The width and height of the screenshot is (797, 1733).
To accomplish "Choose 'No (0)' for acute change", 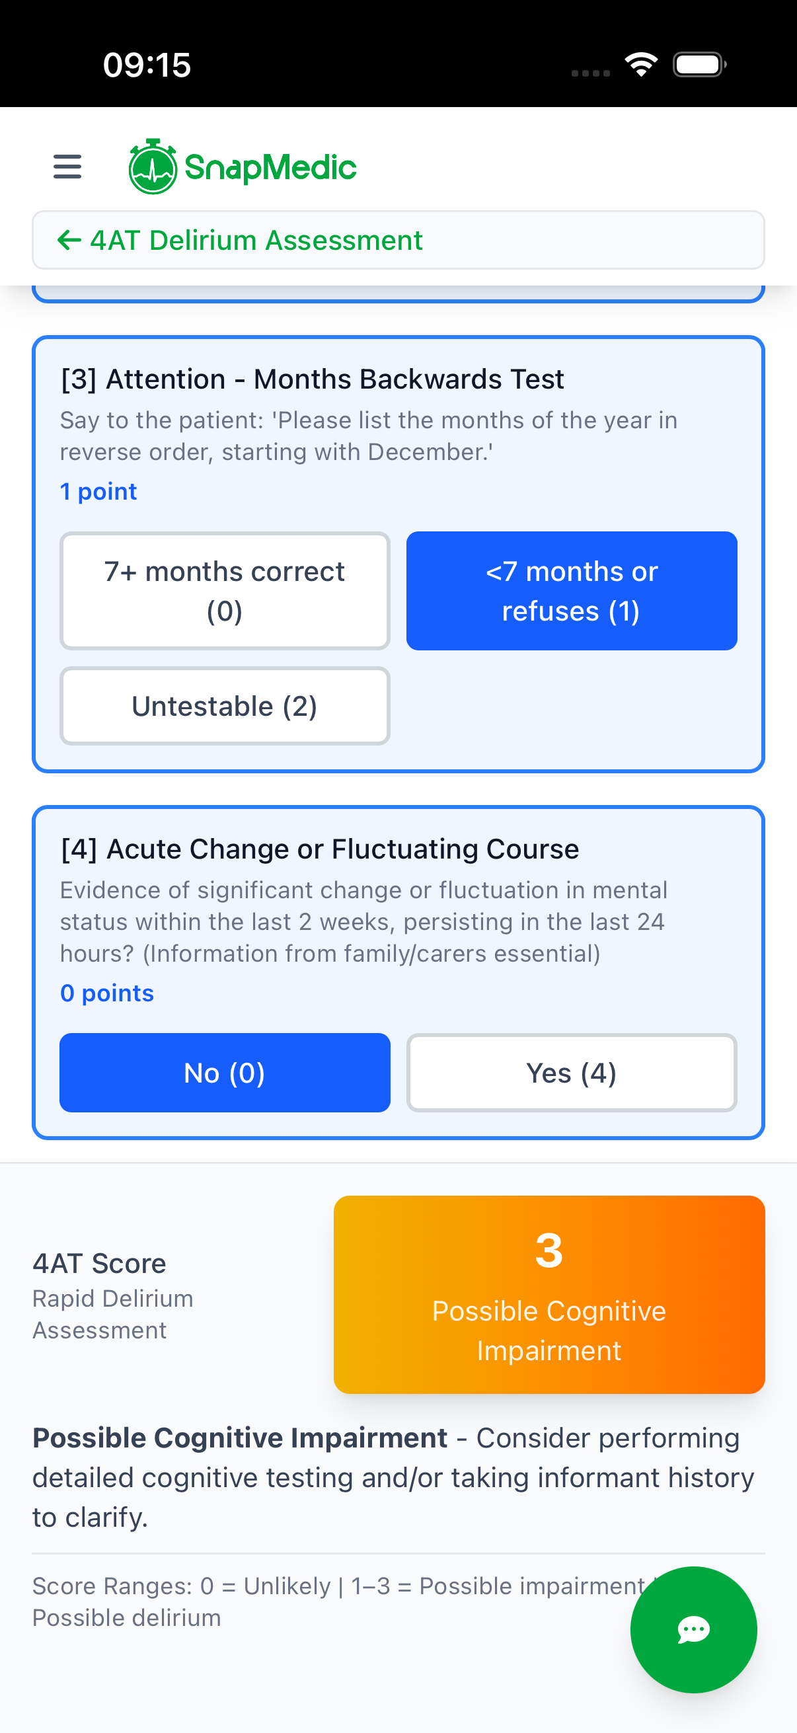I will coord(225,1072).
